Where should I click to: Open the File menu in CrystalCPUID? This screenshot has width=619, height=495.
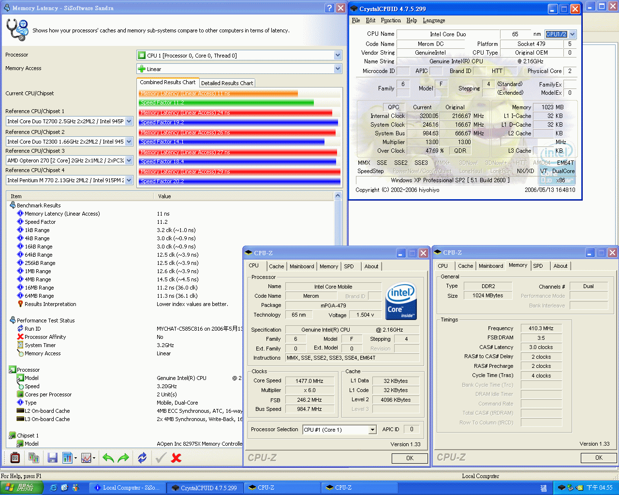pos(356,20)
